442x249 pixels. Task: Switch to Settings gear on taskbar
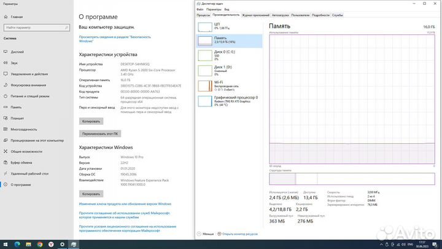(x=62, y=245)
